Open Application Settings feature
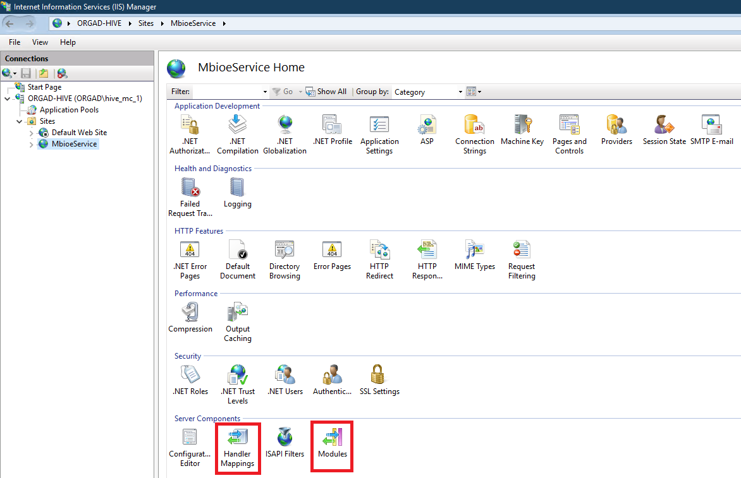 click(x=379, y=134)
